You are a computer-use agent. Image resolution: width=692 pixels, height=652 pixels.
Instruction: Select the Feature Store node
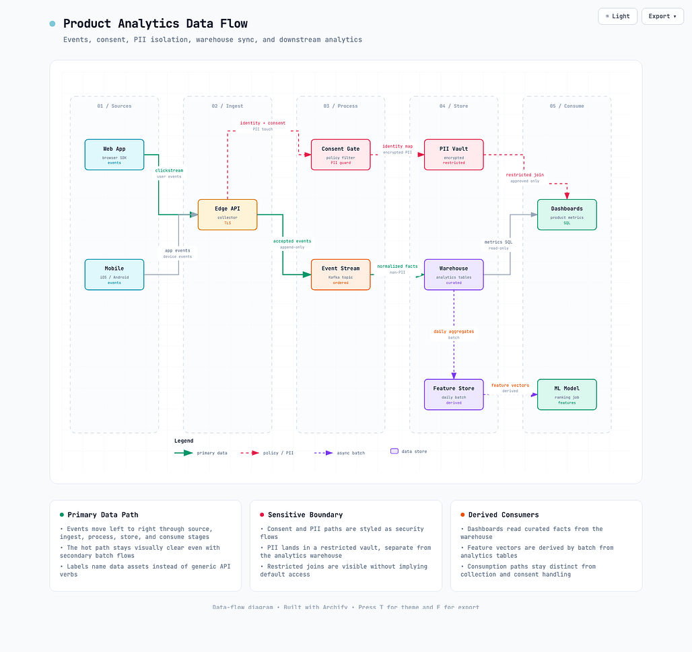pos(454,394)
